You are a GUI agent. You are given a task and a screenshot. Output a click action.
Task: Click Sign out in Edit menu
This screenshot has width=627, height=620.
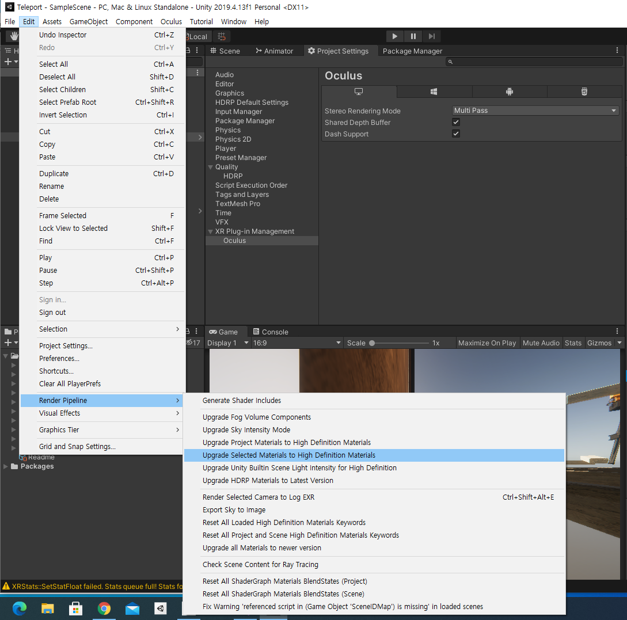[102, 312]
